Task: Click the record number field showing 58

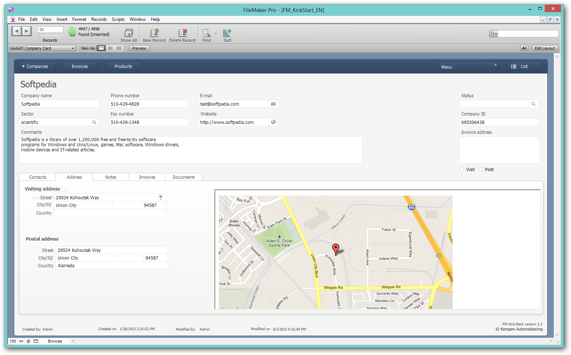Action: coord(50,30)
